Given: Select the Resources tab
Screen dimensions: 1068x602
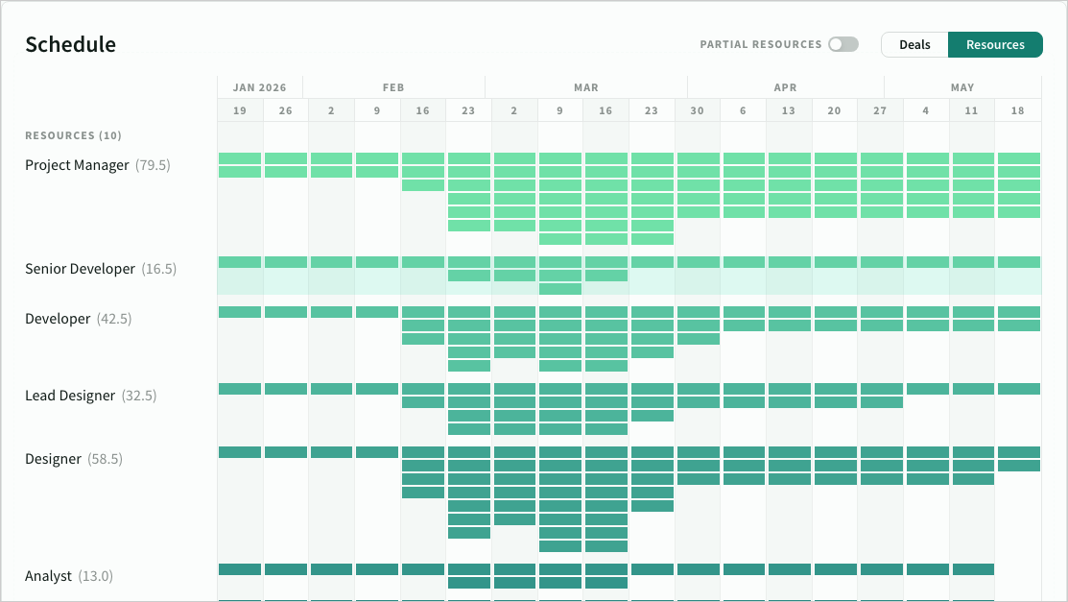Looking at the screenshot, I should pyautogui.click(x=994, y=44).
